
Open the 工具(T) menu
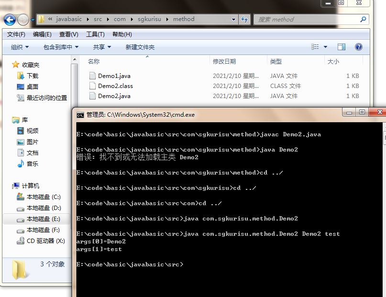pos(95,34)
